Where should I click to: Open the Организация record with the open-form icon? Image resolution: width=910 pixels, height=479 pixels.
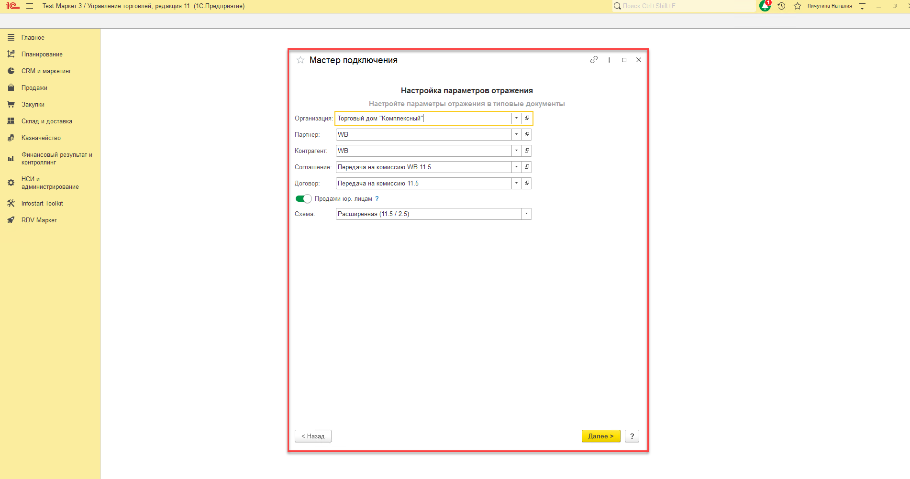pyautogui.click(x=527, y=118)
